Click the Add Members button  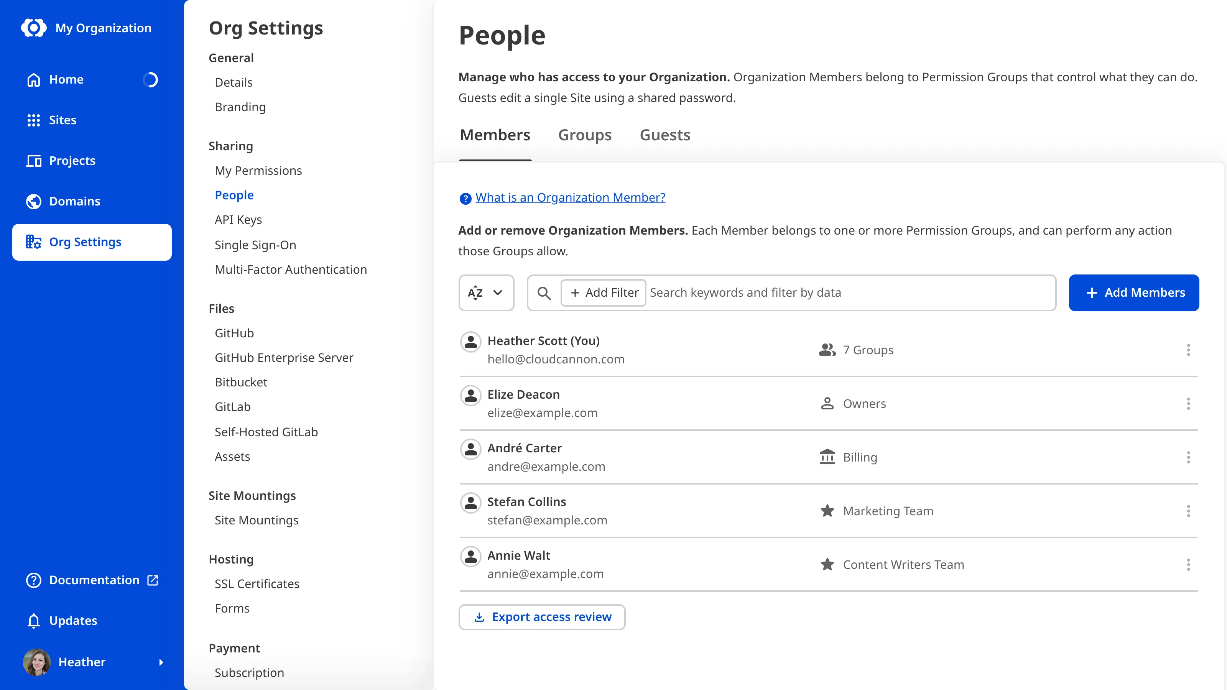1134,292
